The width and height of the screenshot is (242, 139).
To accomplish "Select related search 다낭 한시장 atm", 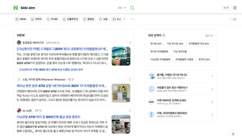I will (x=175, y=44).
